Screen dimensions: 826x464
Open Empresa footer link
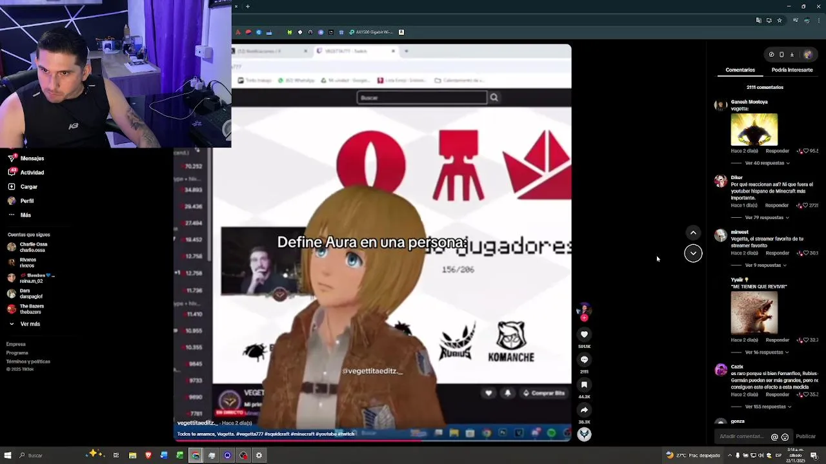(x=16, y=344)
